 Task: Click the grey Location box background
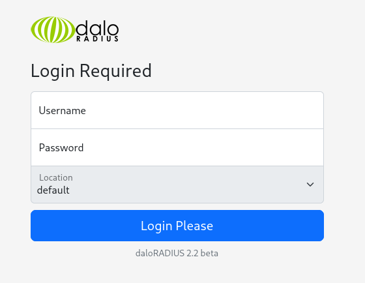186,185
